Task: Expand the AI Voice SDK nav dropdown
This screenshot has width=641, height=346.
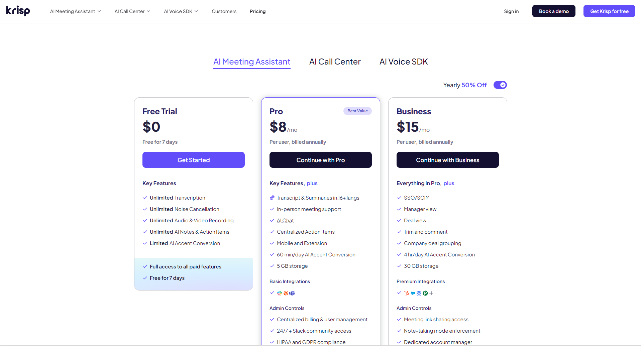Action: click(181, 11)
